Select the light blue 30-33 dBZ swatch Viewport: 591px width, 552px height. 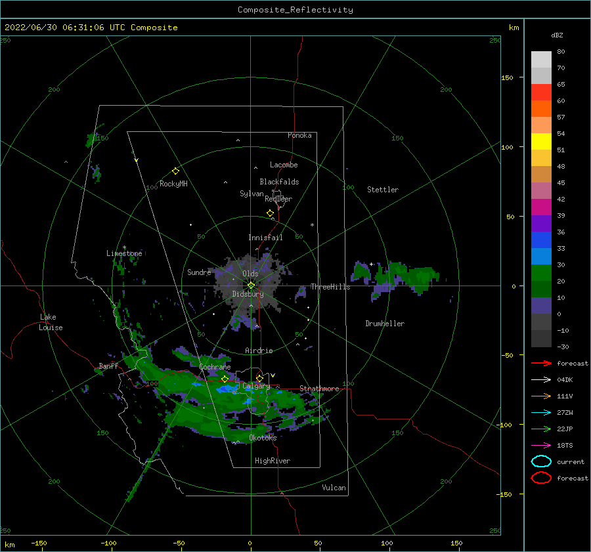pyautogui.click(x=541, y=257)
